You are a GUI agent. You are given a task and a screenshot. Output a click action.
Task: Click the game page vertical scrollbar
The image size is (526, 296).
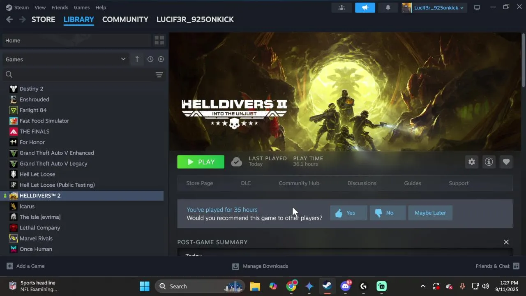[x=523, y=60]
